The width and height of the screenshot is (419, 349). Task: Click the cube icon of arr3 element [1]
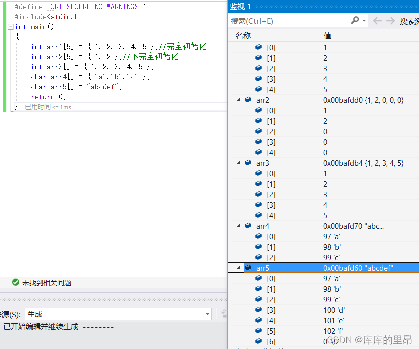coord(259,183)
